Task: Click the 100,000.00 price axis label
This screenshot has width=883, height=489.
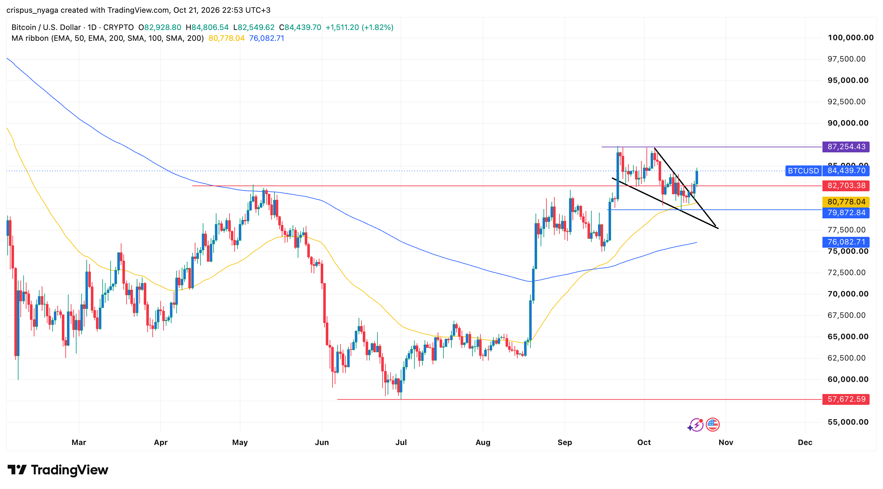Action: (x=851, y=38)
